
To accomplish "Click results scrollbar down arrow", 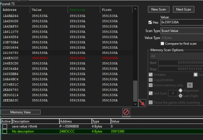I will (x=135, y=104).
